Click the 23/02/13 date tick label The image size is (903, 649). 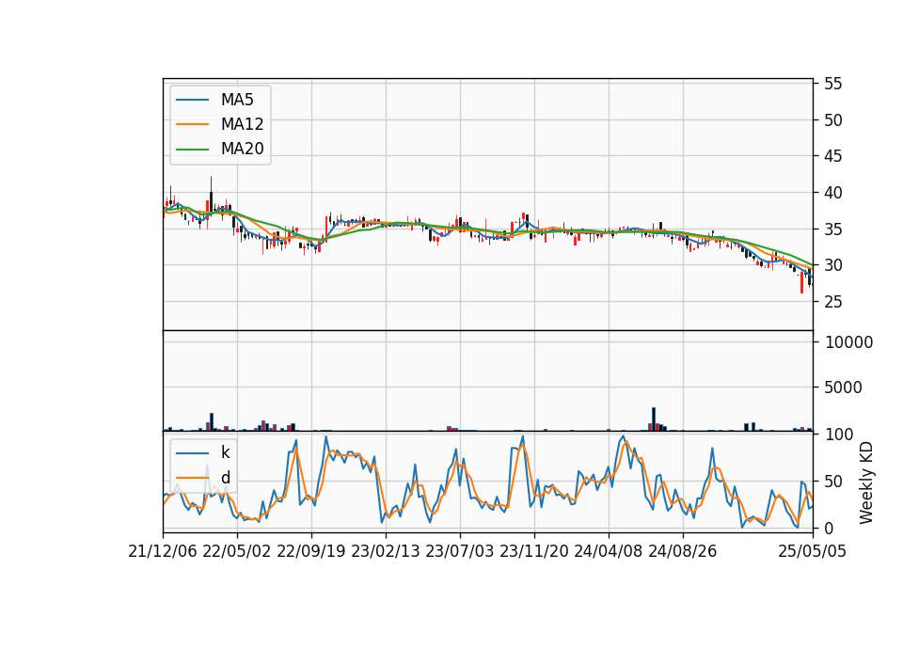coord(386,552)
